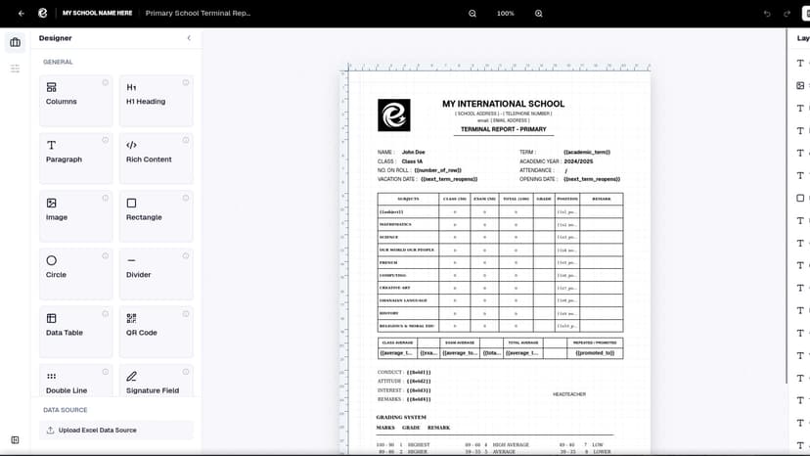Click the redo arrow icon

(x=787, y=14)
